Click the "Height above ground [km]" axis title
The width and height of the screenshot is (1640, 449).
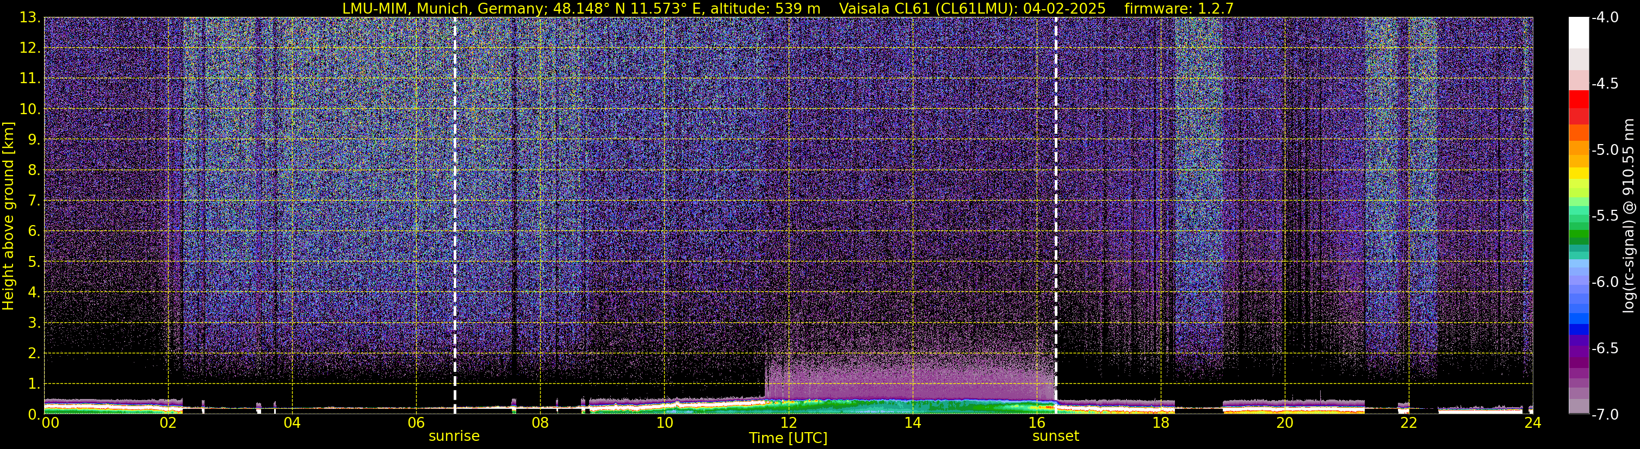[8, 216]
